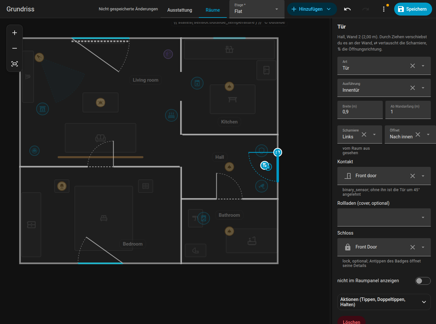The width and height of the screenshot is (436, 324).
Task: Select the table furniture in Kitchen
Action: coord(233,99)
